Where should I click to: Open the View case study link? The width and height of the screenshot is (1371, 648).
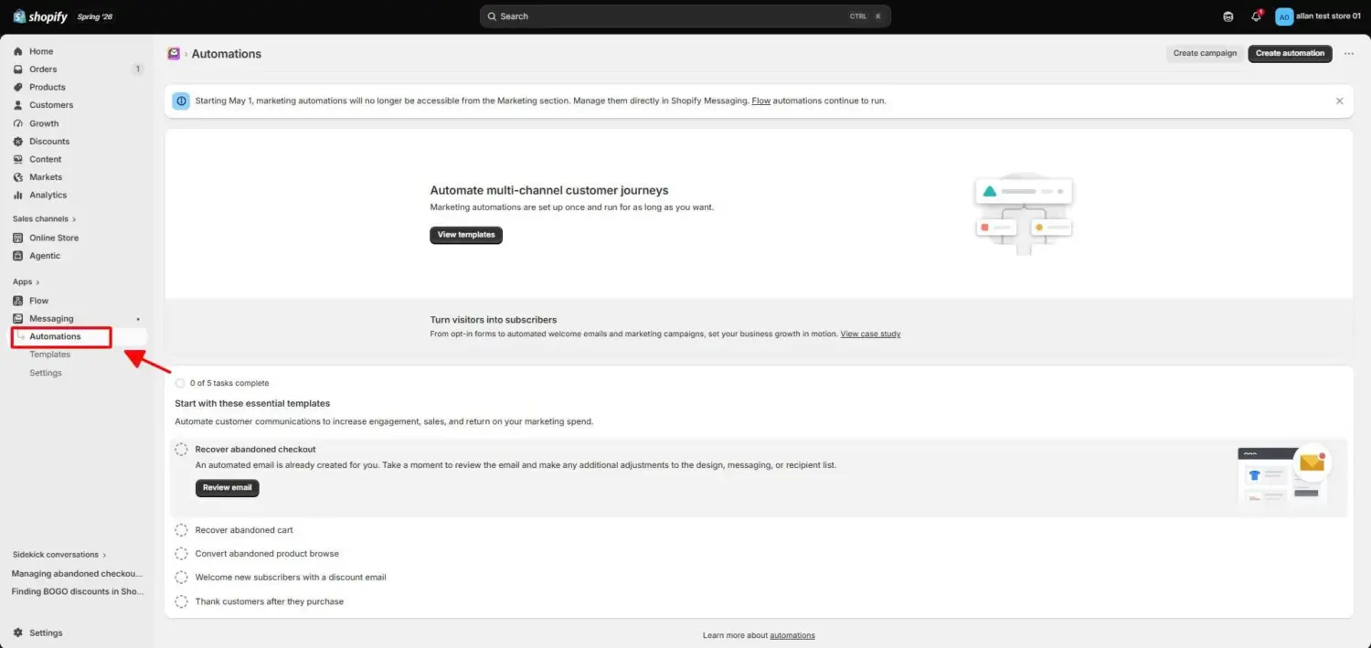click(870, 334)
